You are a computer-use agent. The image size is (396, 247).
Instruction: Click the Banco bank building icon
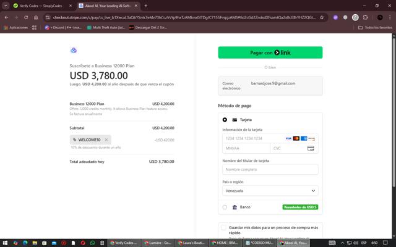pos(235,207)
